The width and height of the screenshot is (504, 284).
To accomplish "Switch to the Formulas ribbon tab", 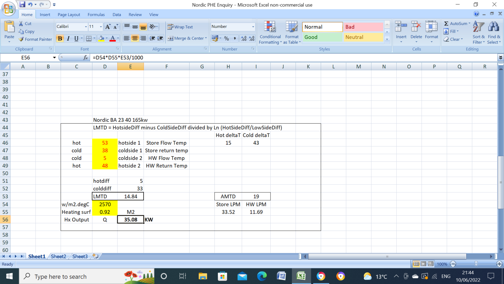I will pos(96,15).
